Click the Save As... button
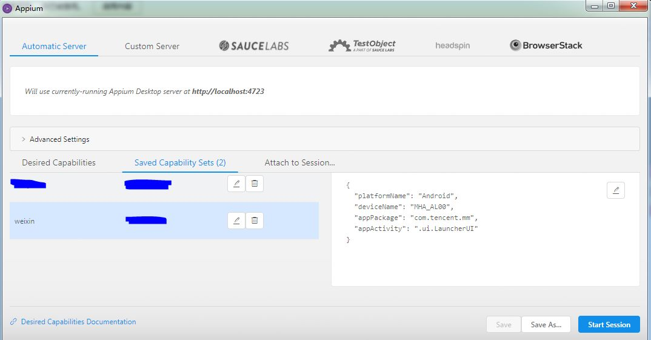The height and width of the screenshot is (340, 651). [546, 325]
